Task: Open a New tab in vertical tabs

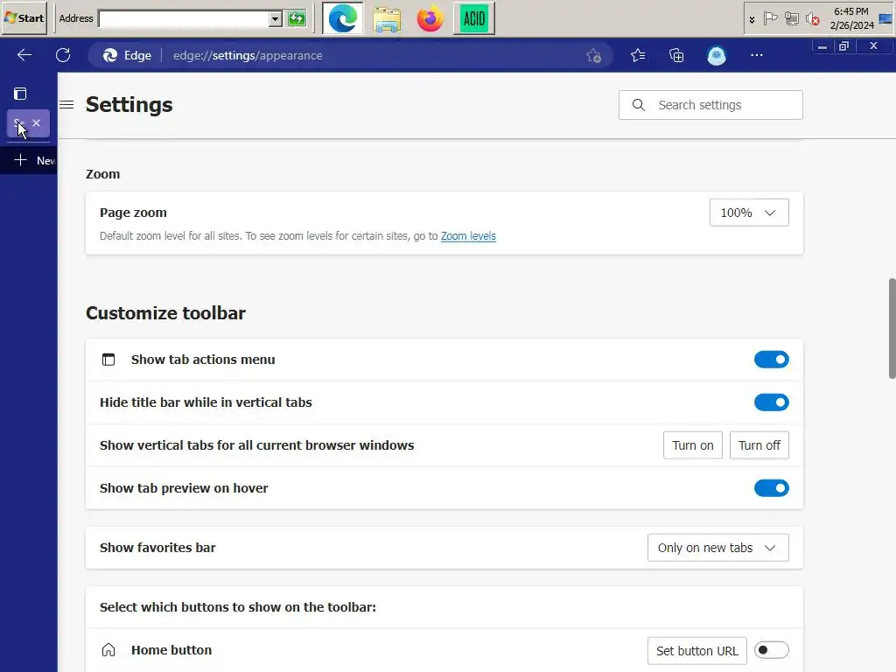Action: pyautogui.click(x=29, y=161)
